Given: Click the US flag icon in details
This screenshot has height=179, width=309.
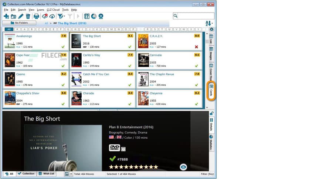Looking at the screenshot, I should 111,137.
